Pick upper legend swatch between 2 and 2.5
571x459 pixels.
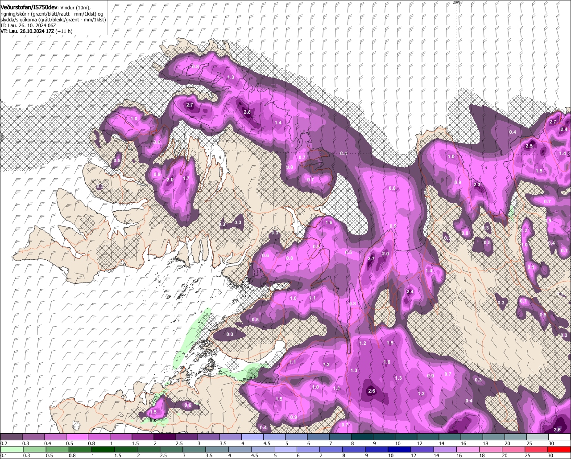[x=165, y=437]
